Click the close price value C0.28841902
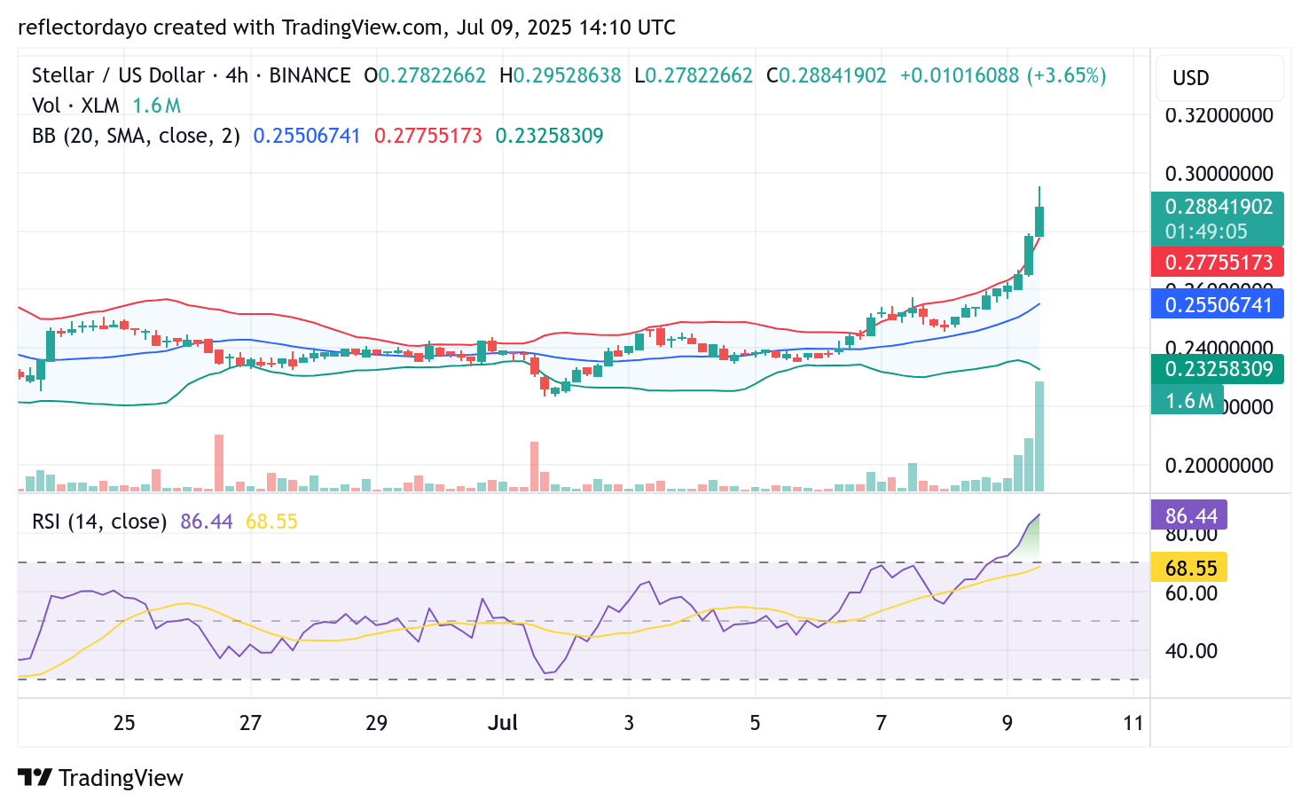 click(x=827, y=75)
